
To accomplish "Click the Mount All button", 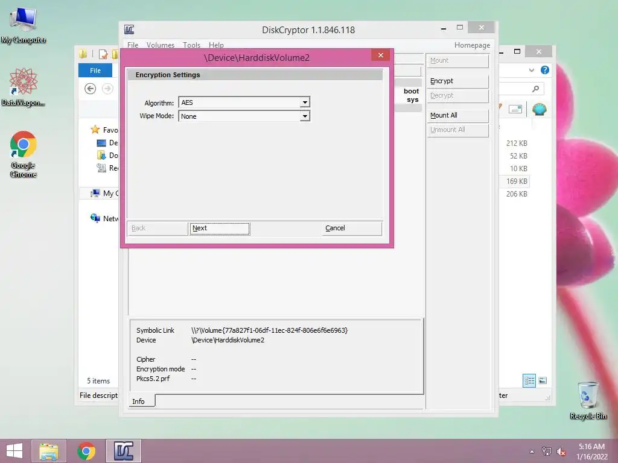I will (457, 115).
